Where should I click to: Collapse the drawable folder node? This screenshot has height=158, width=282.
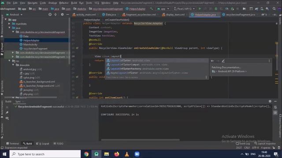coord(13,65)
